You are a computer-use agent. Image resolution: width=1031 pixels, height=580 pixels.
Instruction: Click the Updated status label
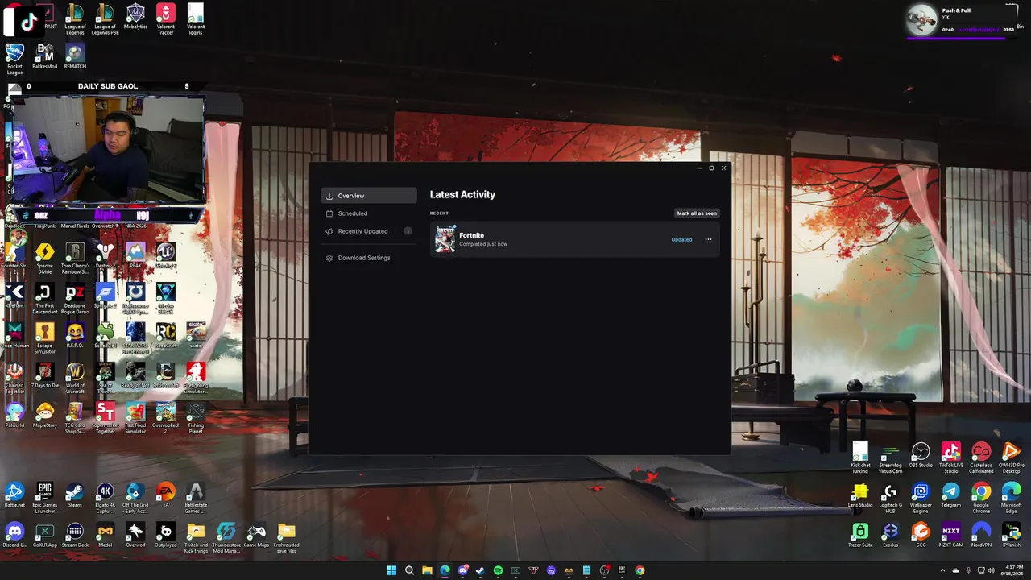coord(681,239)
